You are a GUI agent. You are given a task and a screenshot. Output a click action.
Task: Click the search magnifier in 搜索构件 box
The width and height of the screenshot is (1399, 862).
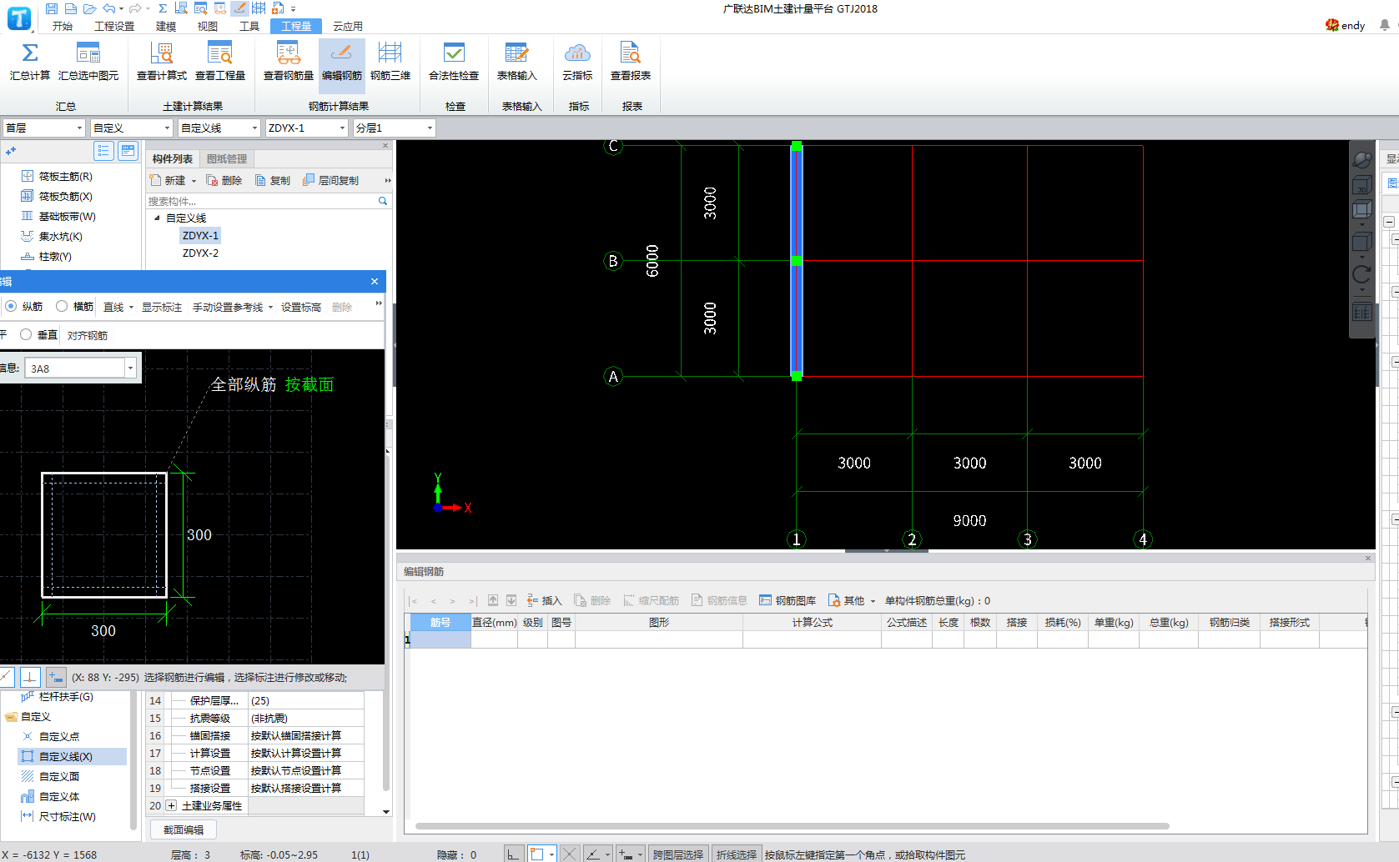tap(383, 201)
